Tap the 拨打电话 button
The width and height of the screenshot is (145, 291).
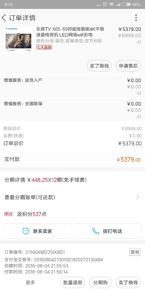(x=107, y=231)
